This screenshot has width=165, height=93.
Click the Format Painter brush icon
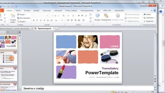click(5, 21)
